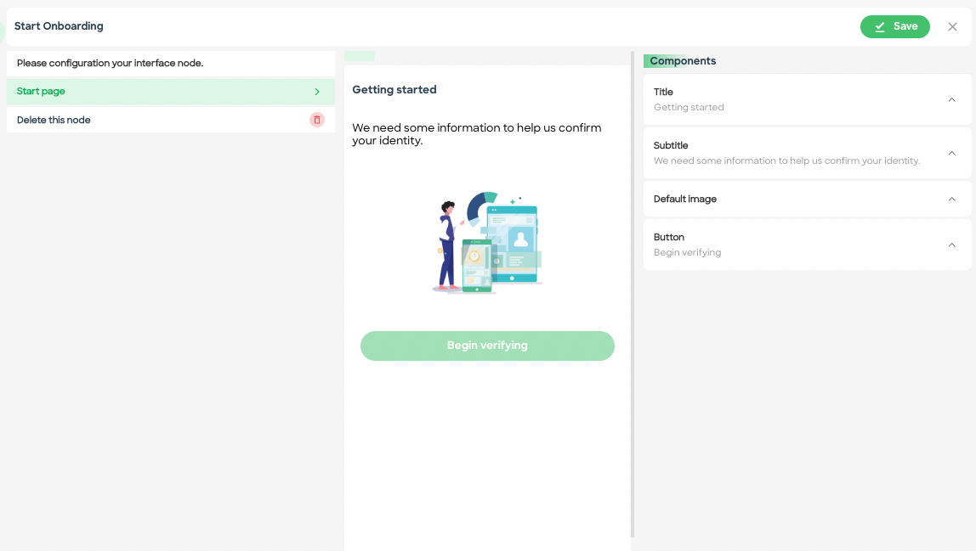
Task: Click the Components panel header
Action: pyautogui.click(x=682, y=60)
